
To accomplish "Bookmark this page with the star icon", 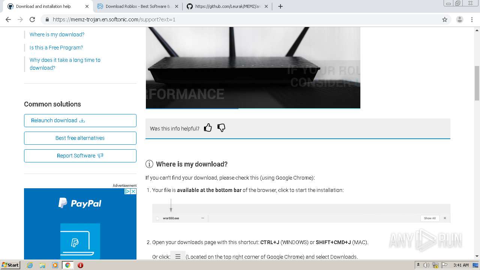I will [445, 19].
